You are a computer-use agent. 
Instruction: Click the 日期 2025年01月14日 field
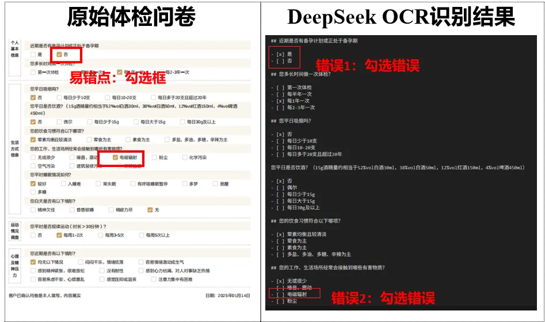[227, 296]
